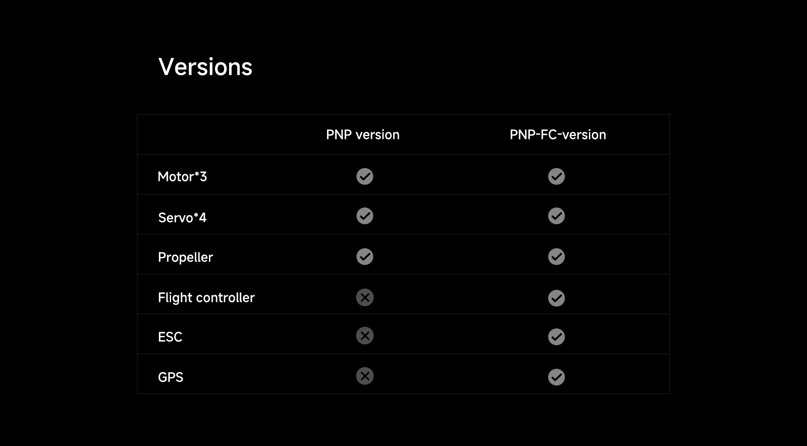Click the Motor*3 checkmark under PNP version
Image resolution: width=807 pixels, height=446 pixels.
click(365, 176)
